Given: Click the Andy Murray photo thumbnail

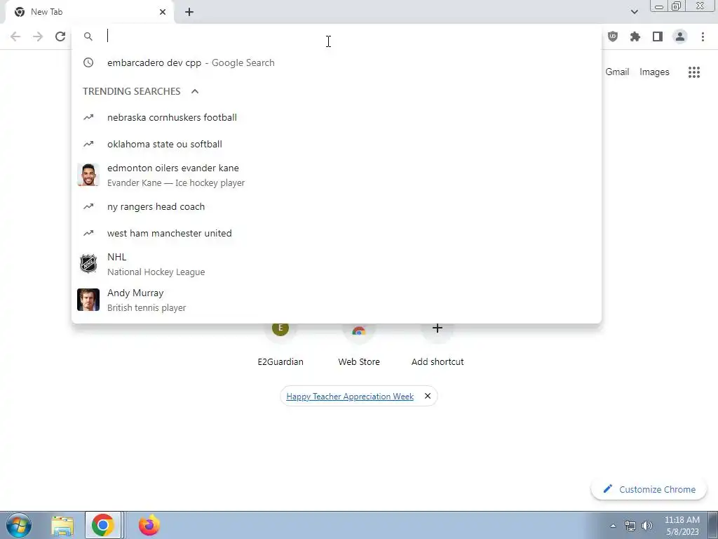Looking at the screenshot, I should (x=88, y=300).
